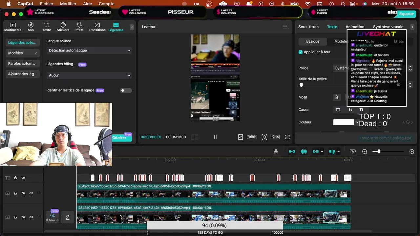Select Ajouter des lég... in the sidebar
Screen dimensions: 420x236
[x=22, y=74]
